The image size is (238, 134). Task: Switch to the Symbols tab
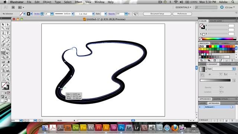pyautogui.click(x=225, y=43)
